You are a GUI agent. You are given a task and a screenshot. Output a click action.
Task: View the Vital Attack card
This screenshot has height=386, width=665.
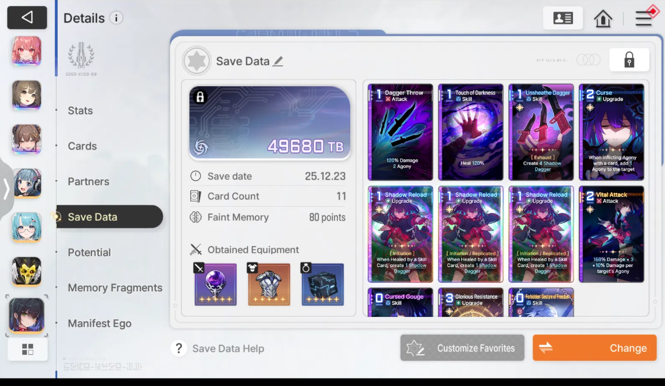[x=611, y=234]
